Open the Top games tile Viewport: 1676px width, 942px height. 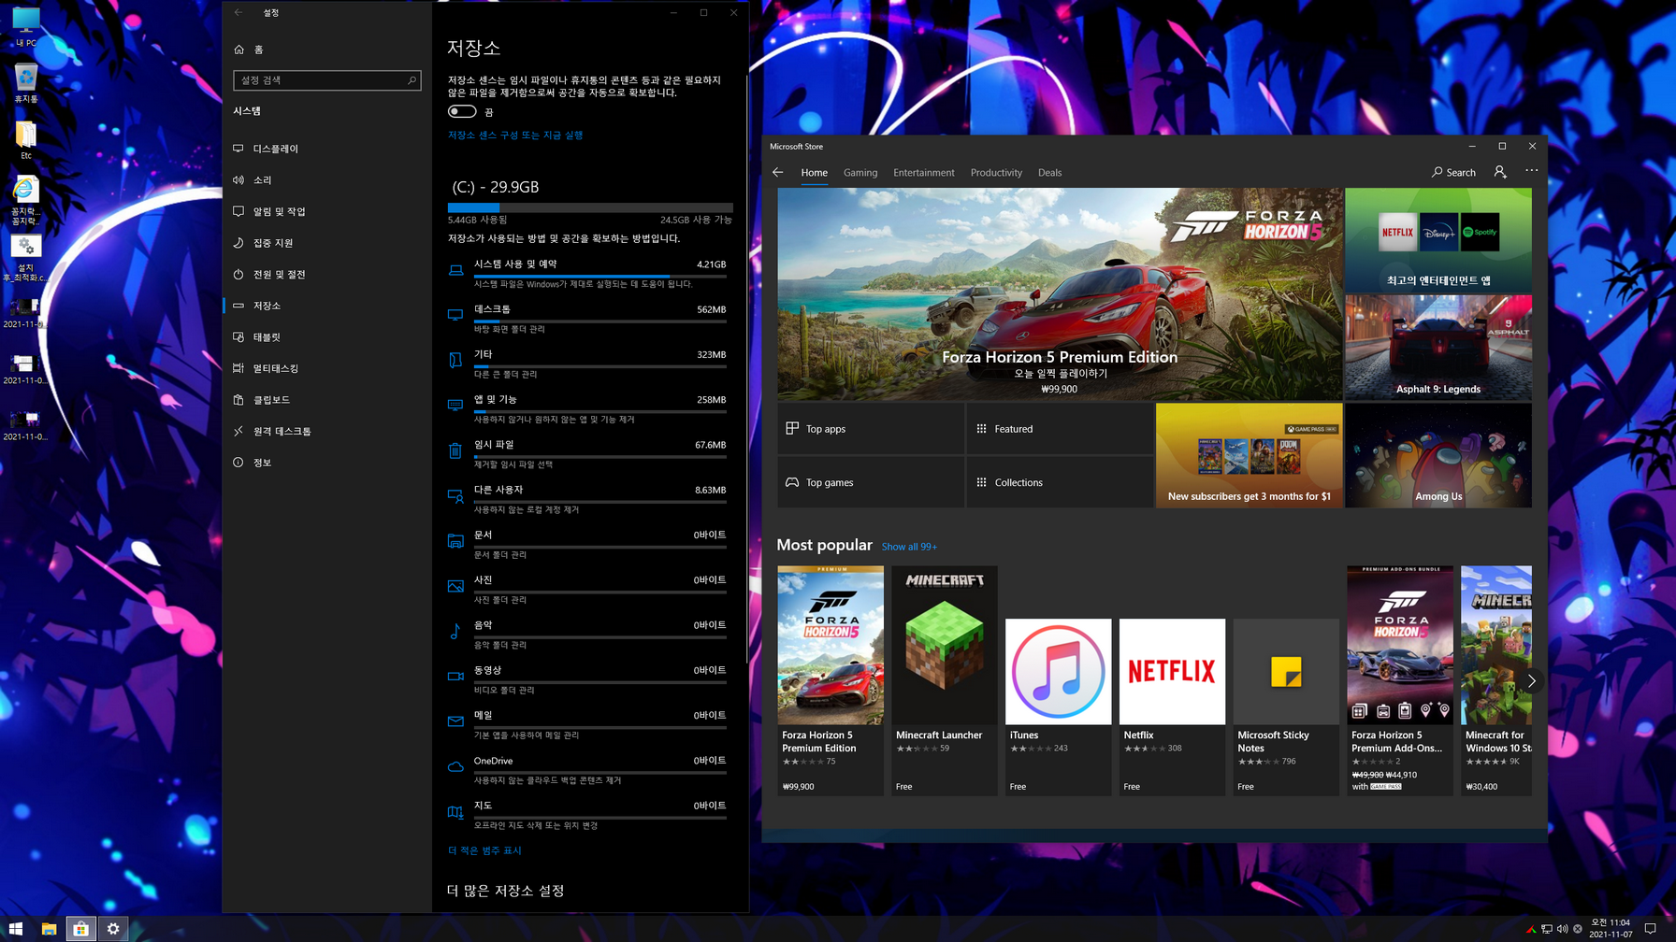[x=870, y=482]
